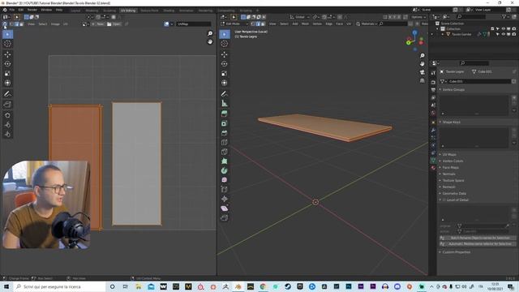Select the Scale tool in UV editor
The height and width of the screenshot is (292, 519).
coord(7,74)
